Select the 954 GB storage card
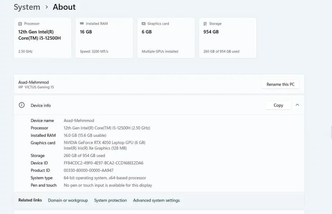 pyautogui.click(x=228, y=38)
